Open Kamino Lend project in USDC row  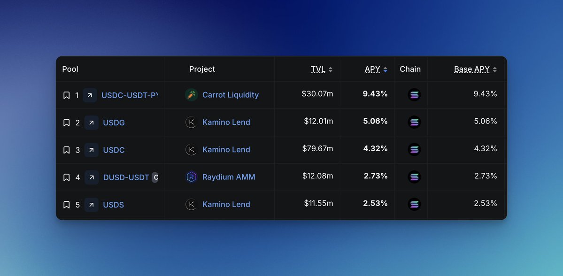click(226, 150)
